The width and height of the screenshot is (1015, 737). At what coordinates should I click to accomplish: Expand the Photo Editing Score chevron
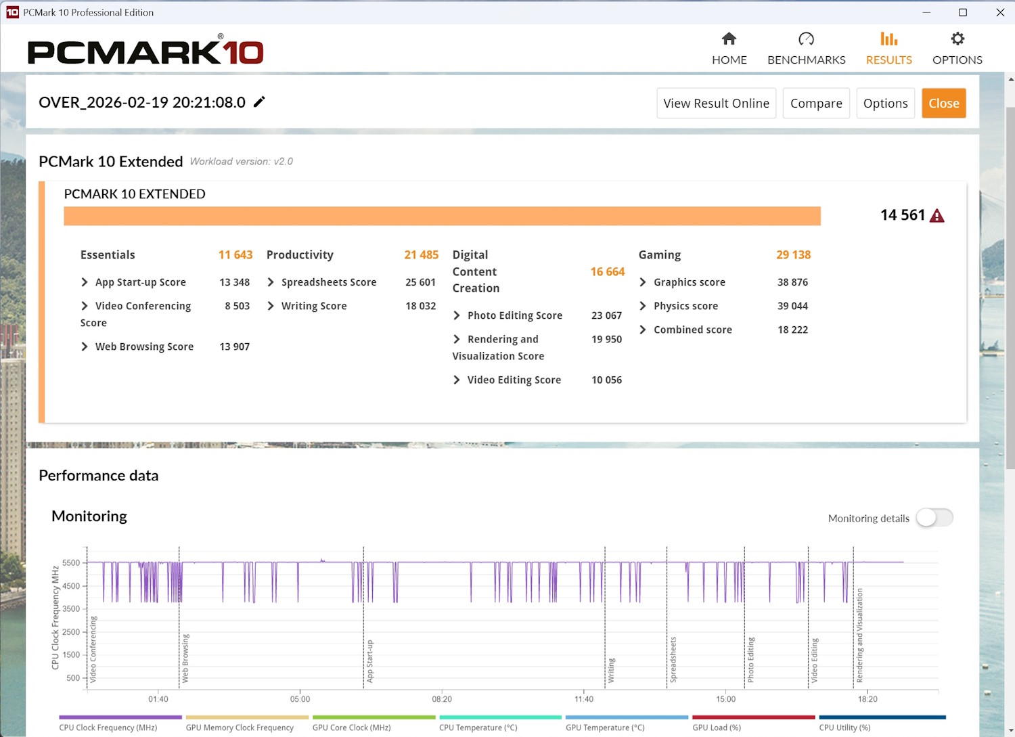(457, 315)
